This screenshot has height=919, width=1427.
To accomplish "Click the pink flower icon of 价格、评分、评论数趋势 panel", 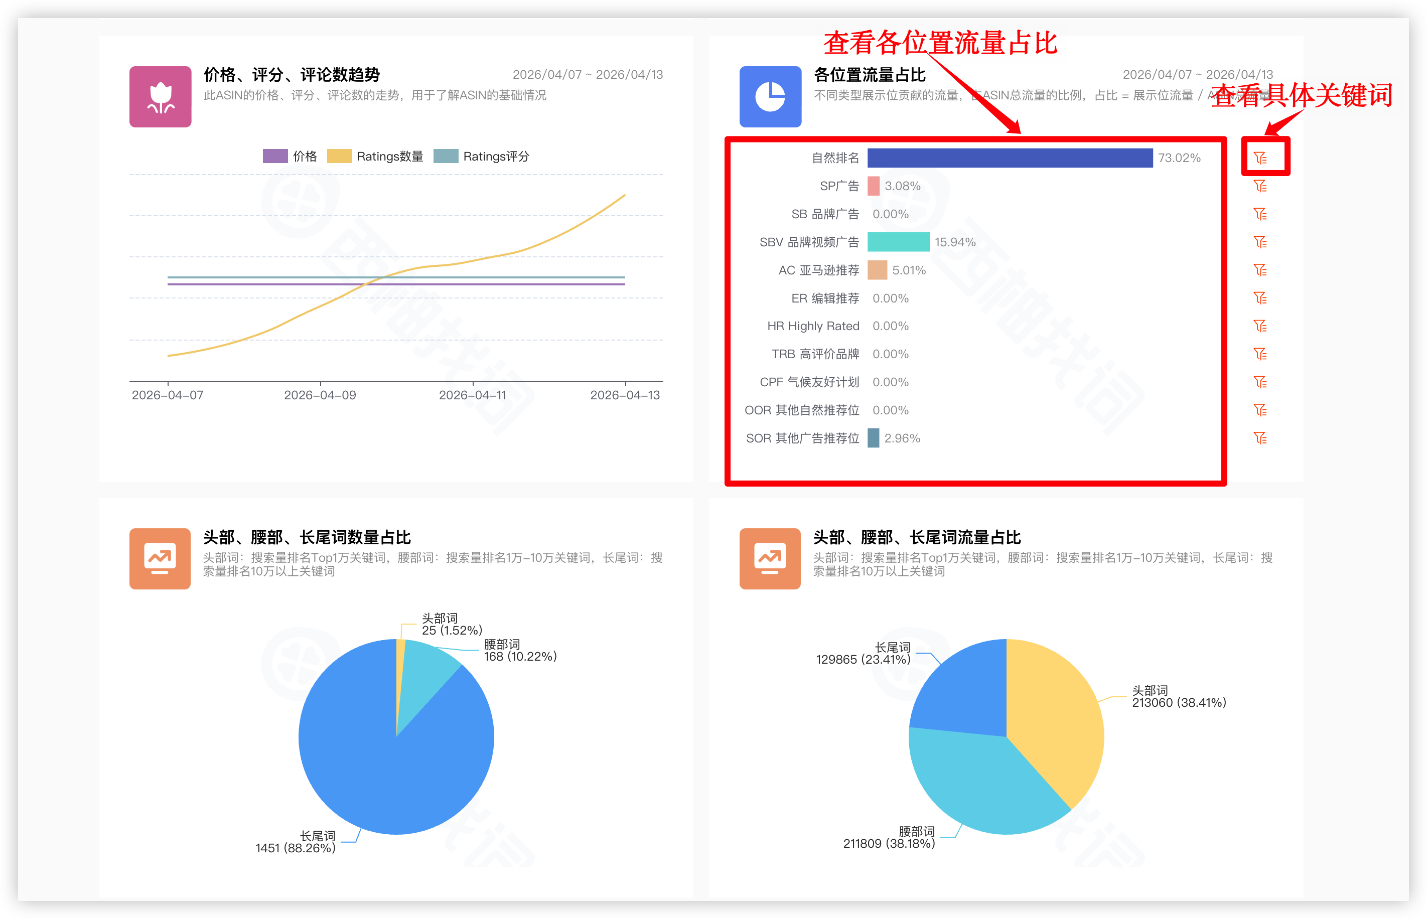I will 161,97.
